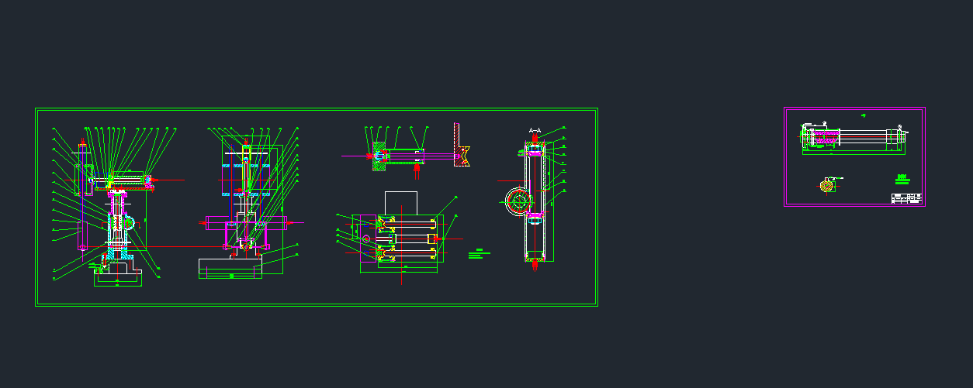This screenshot has width=973, height=388.
Task: Click the base of the first elevation view
Action: point(118,278)
